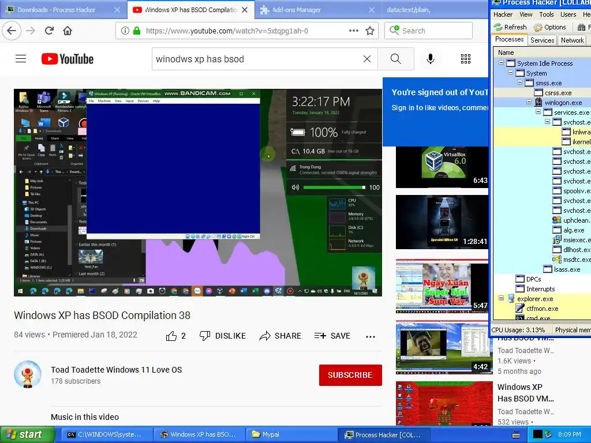This screenshot has height=443, width=591.
Task: Go to YouTube home via logo
Action: [x=68, y=59]
